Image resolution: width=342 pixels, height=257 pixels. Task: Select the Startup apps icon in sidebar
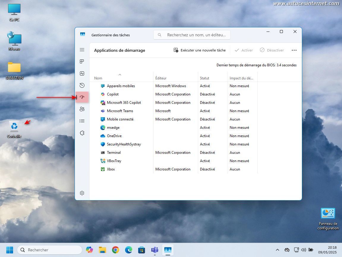tap(82, 97)
